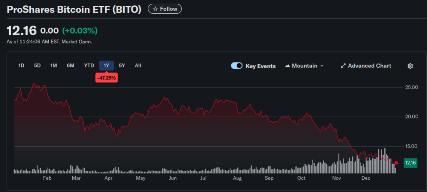Click the Sep month axis label

[x=269, y=178]
